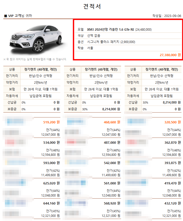Click the first table's 장기렌트 (48개월, 개인) header
Viewport: 183px width, 221px height.
(41, 69)
